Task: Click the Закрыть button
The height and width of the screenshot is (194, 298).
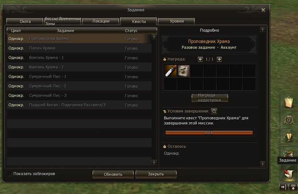Action: (x=156, y=174)
